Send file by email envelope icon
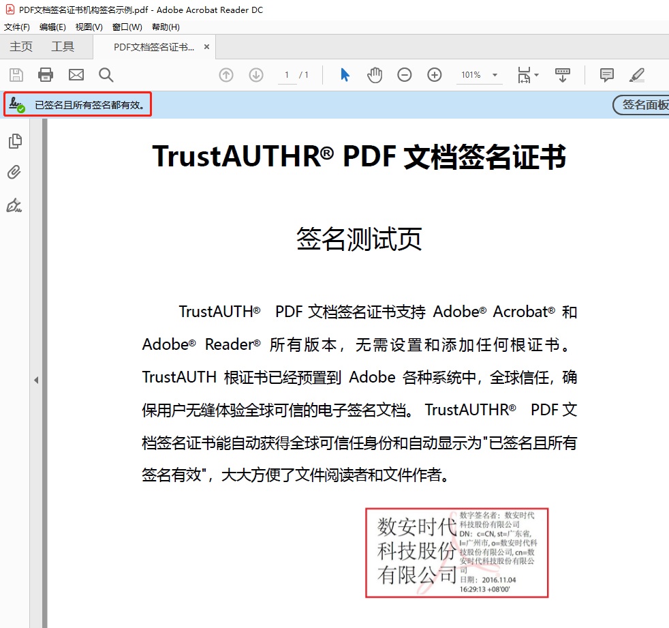This screenshot has width=669, height=628. coord(76,75)
